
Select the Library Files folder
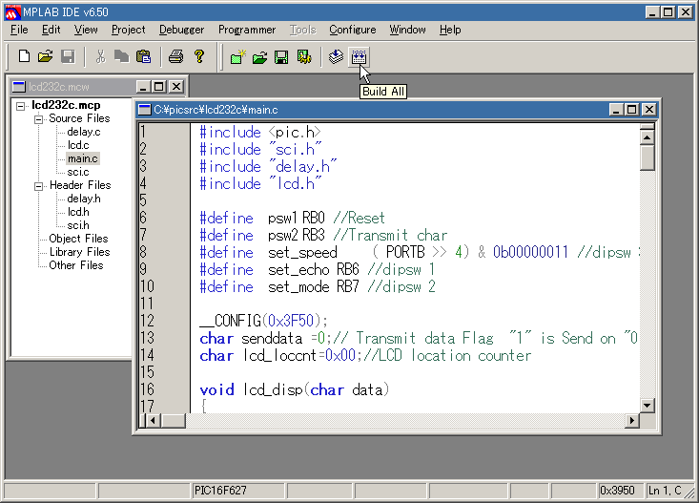click(x=80, y=252)
